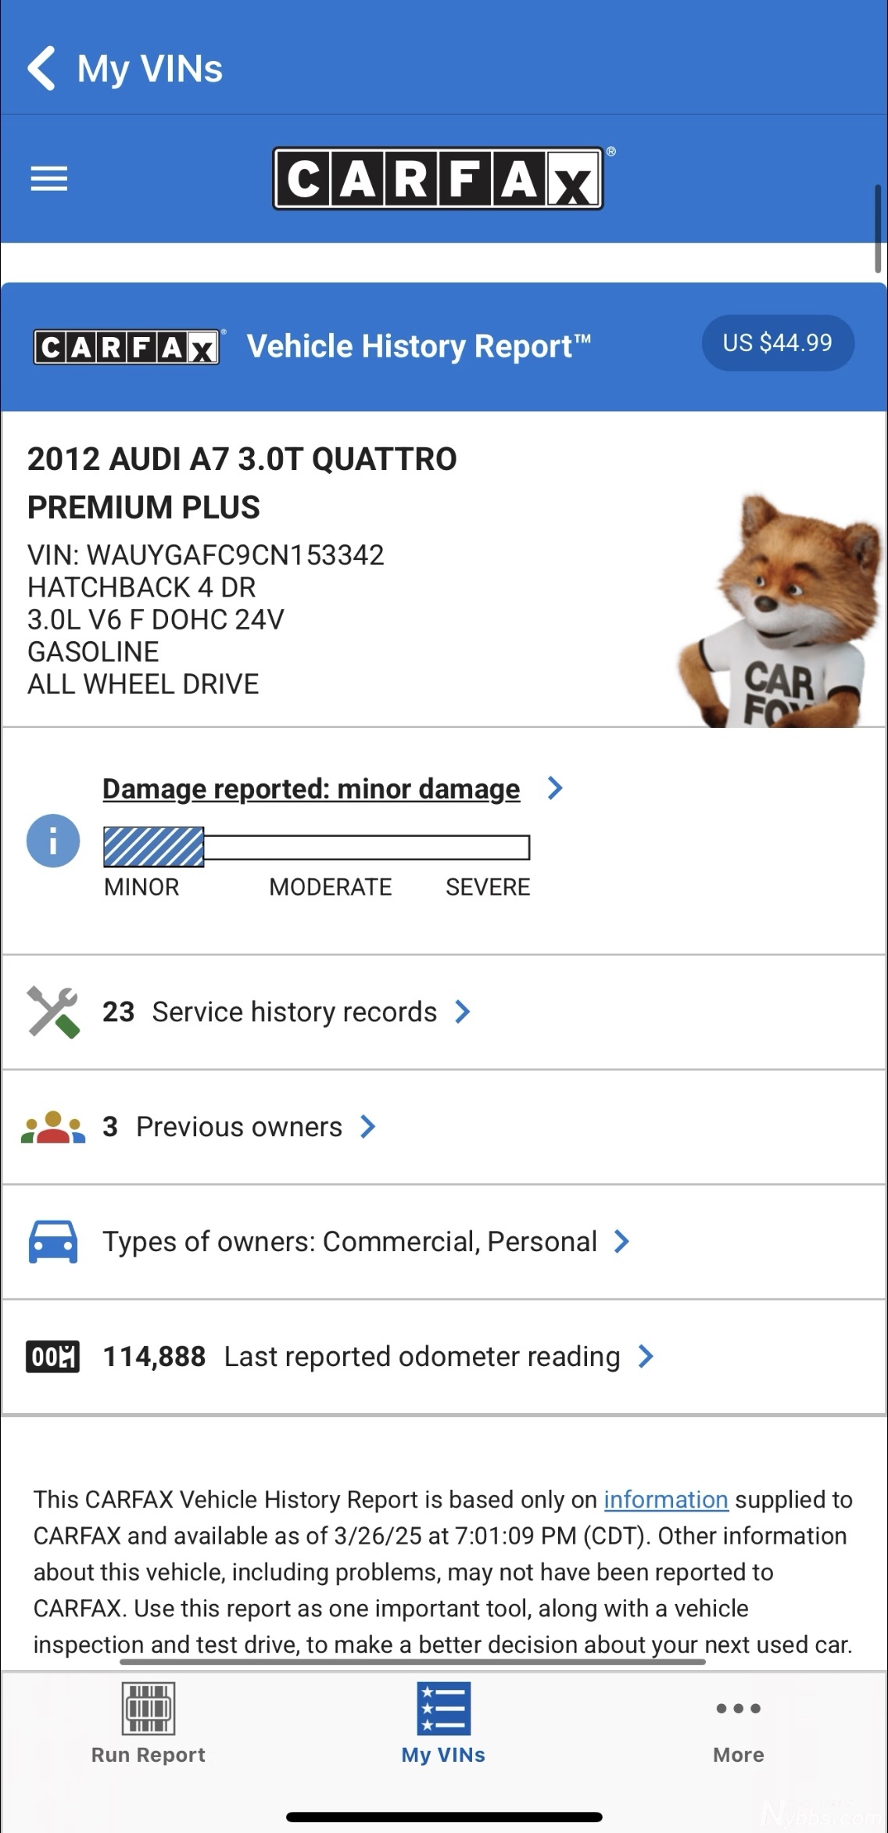Expand Types of owners chevron
The image size is (888, 1833).
(622, 1242)
